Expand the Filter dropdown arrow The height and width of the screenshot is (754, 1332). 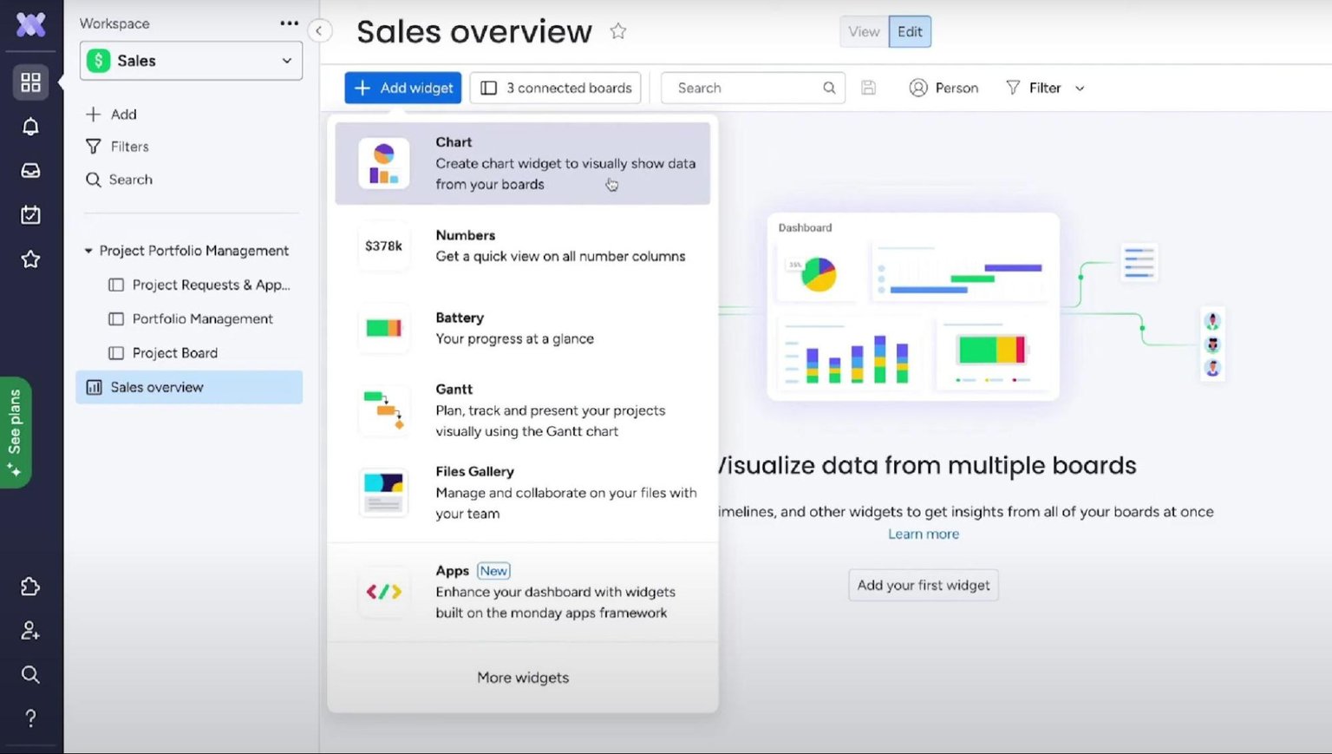click(x=1080, y=89)
